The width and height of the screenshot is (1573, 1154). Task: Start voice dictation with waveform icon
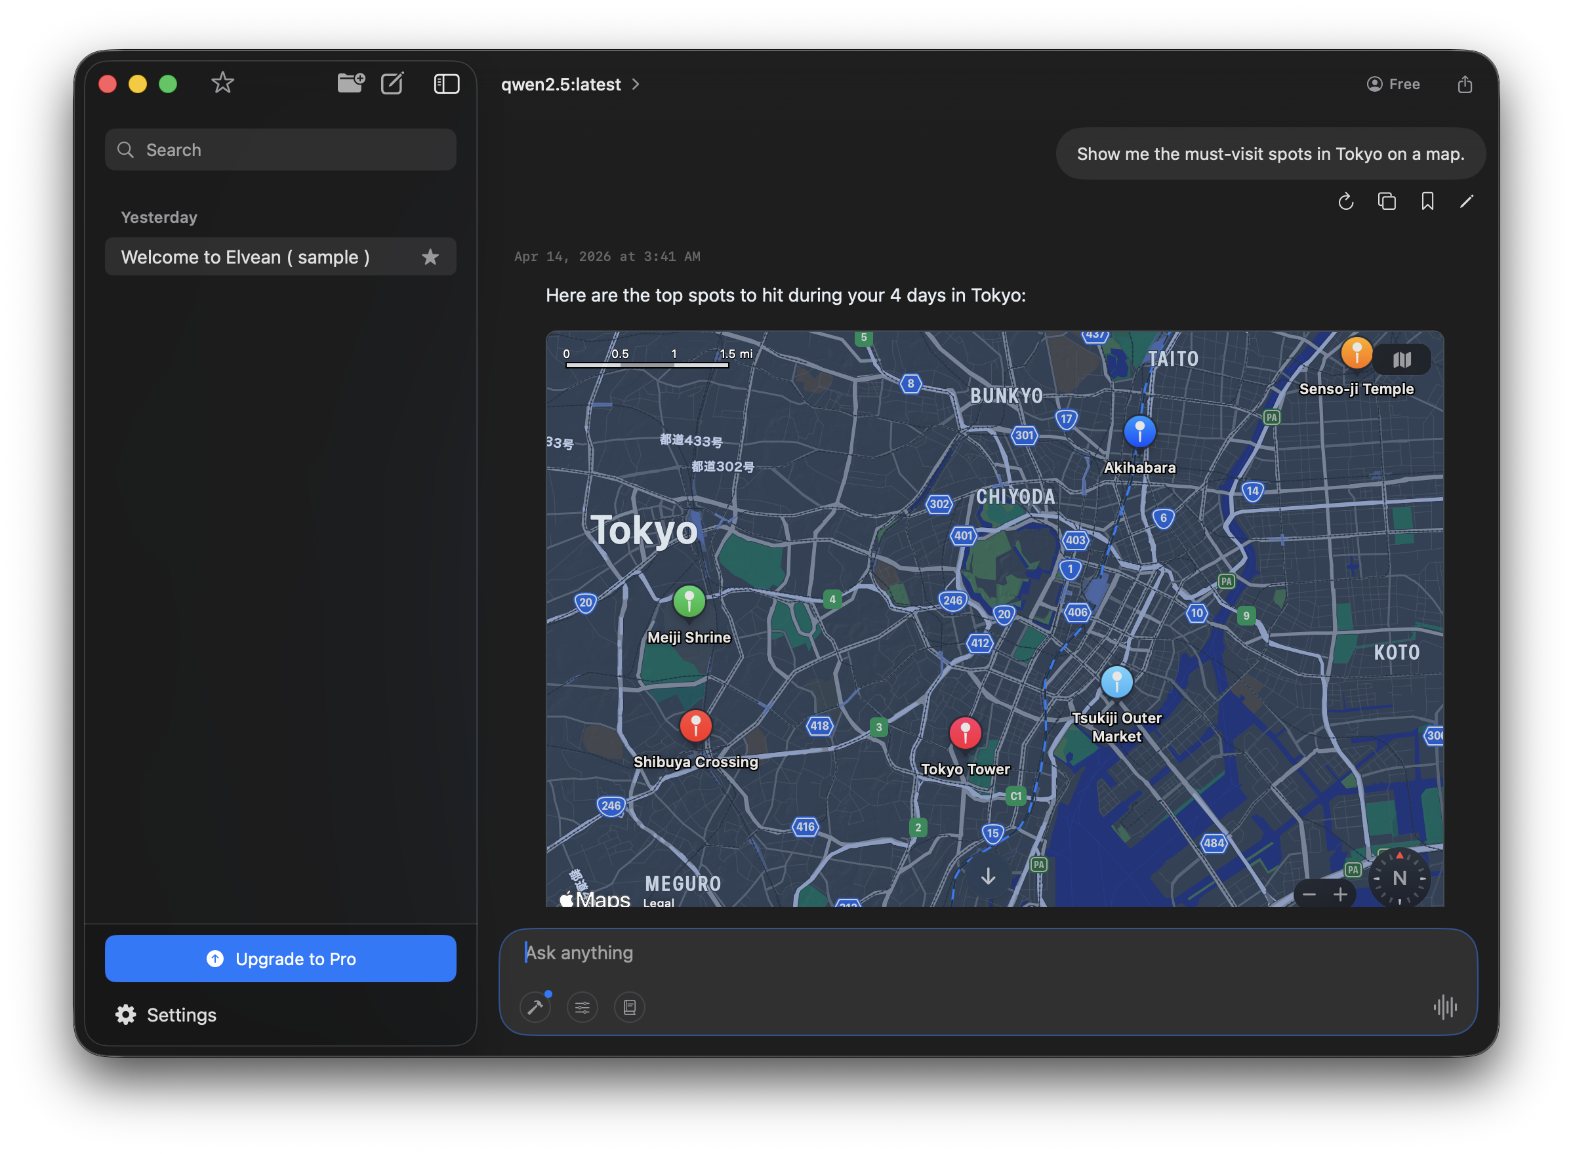coord(1444,1006)
